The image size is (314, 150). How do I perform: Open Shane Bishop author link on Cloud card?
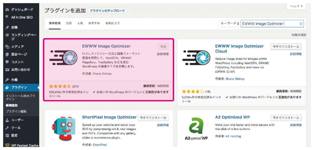coord(235,79)
